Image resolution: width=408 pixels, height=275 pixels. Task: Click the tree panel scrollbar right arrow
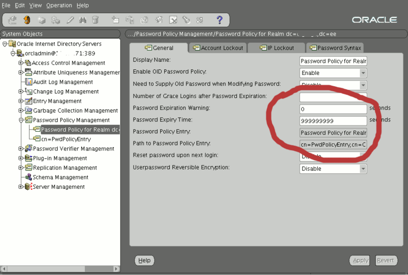(x=116, y=268)
